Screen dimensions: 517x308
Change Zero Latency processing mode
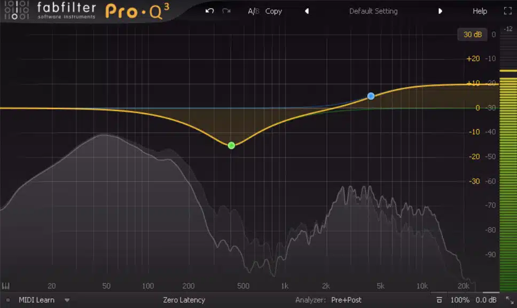[184, 300]
